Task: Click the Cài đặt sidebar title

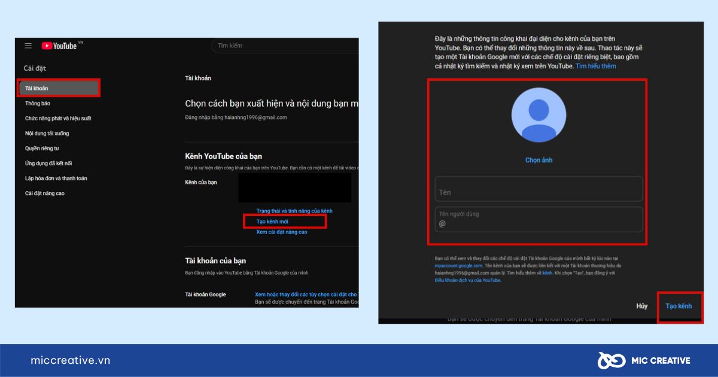Action: click(35, 68)
